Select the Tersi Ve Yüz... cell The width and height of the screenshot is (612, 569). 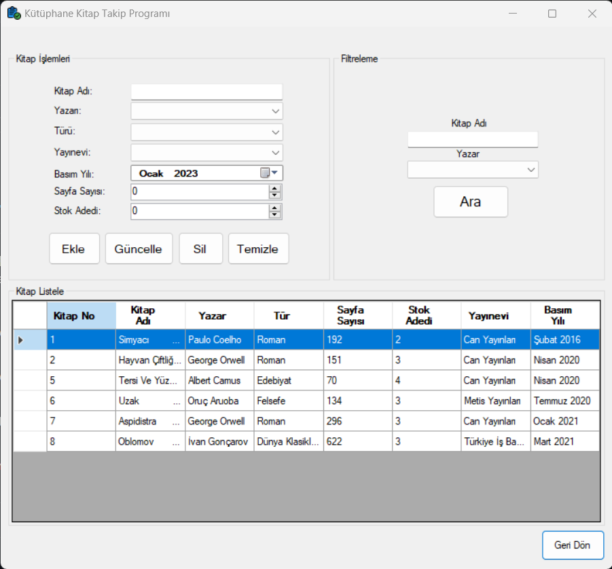[x=150, y=380]
